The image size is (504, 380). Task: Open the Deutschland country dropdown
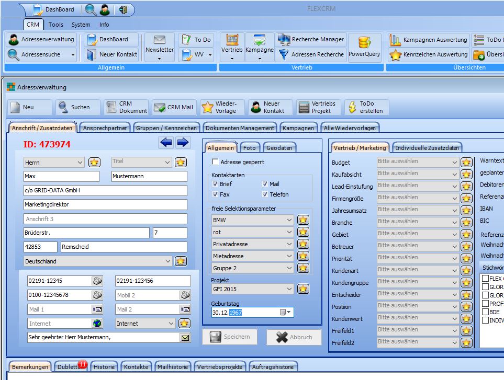[168, 261]
